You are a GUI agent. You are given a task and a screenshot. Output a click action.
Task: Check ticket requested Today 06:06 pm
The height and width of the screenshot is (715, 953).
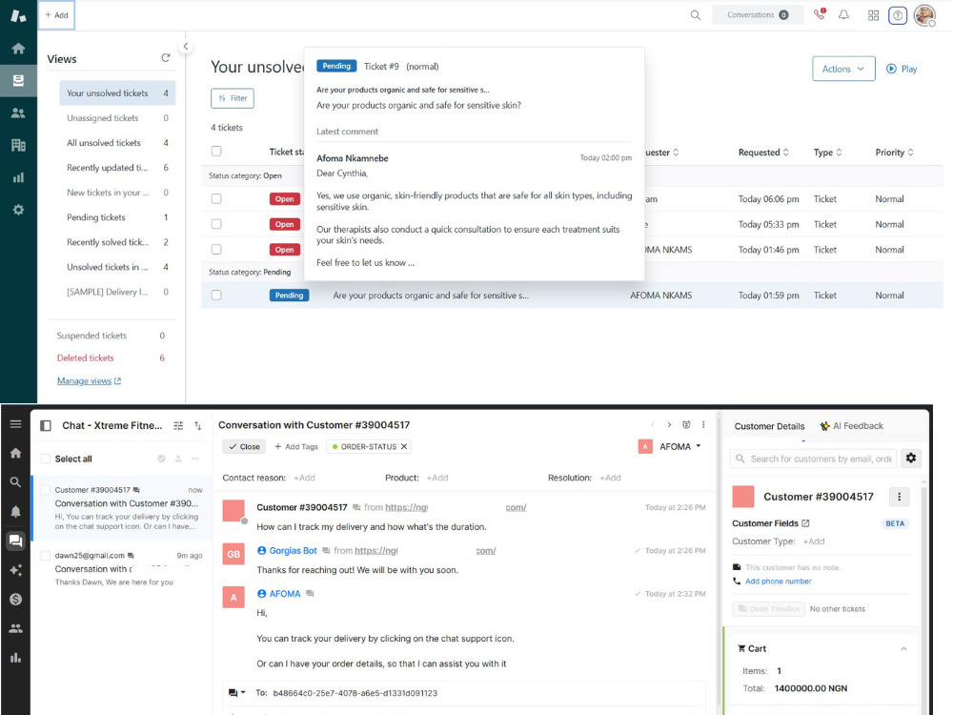point(216,199)
